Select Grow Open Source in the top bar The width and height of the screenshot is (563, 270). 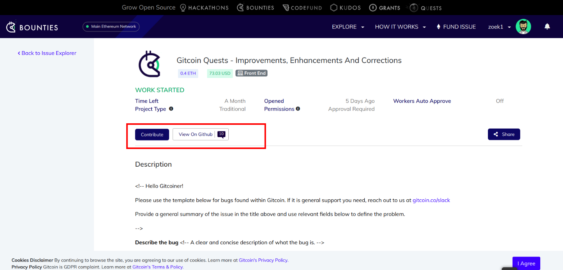[148, 7]
